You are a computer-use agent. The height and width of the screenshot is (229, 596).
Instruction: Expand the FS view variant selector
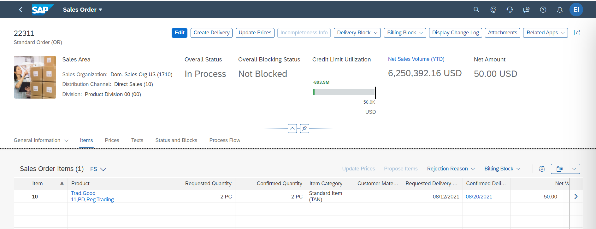pyautogui.click(x=98, y=169)
